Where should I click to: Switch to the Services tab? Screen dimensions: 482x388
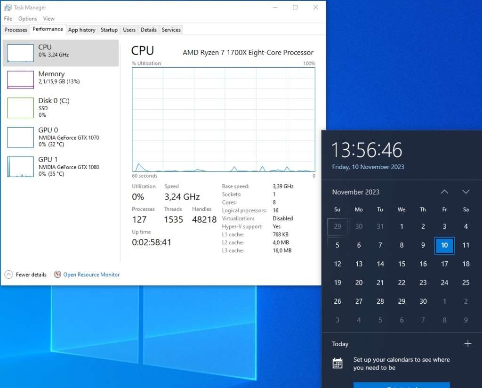click(x=171, y=30)
